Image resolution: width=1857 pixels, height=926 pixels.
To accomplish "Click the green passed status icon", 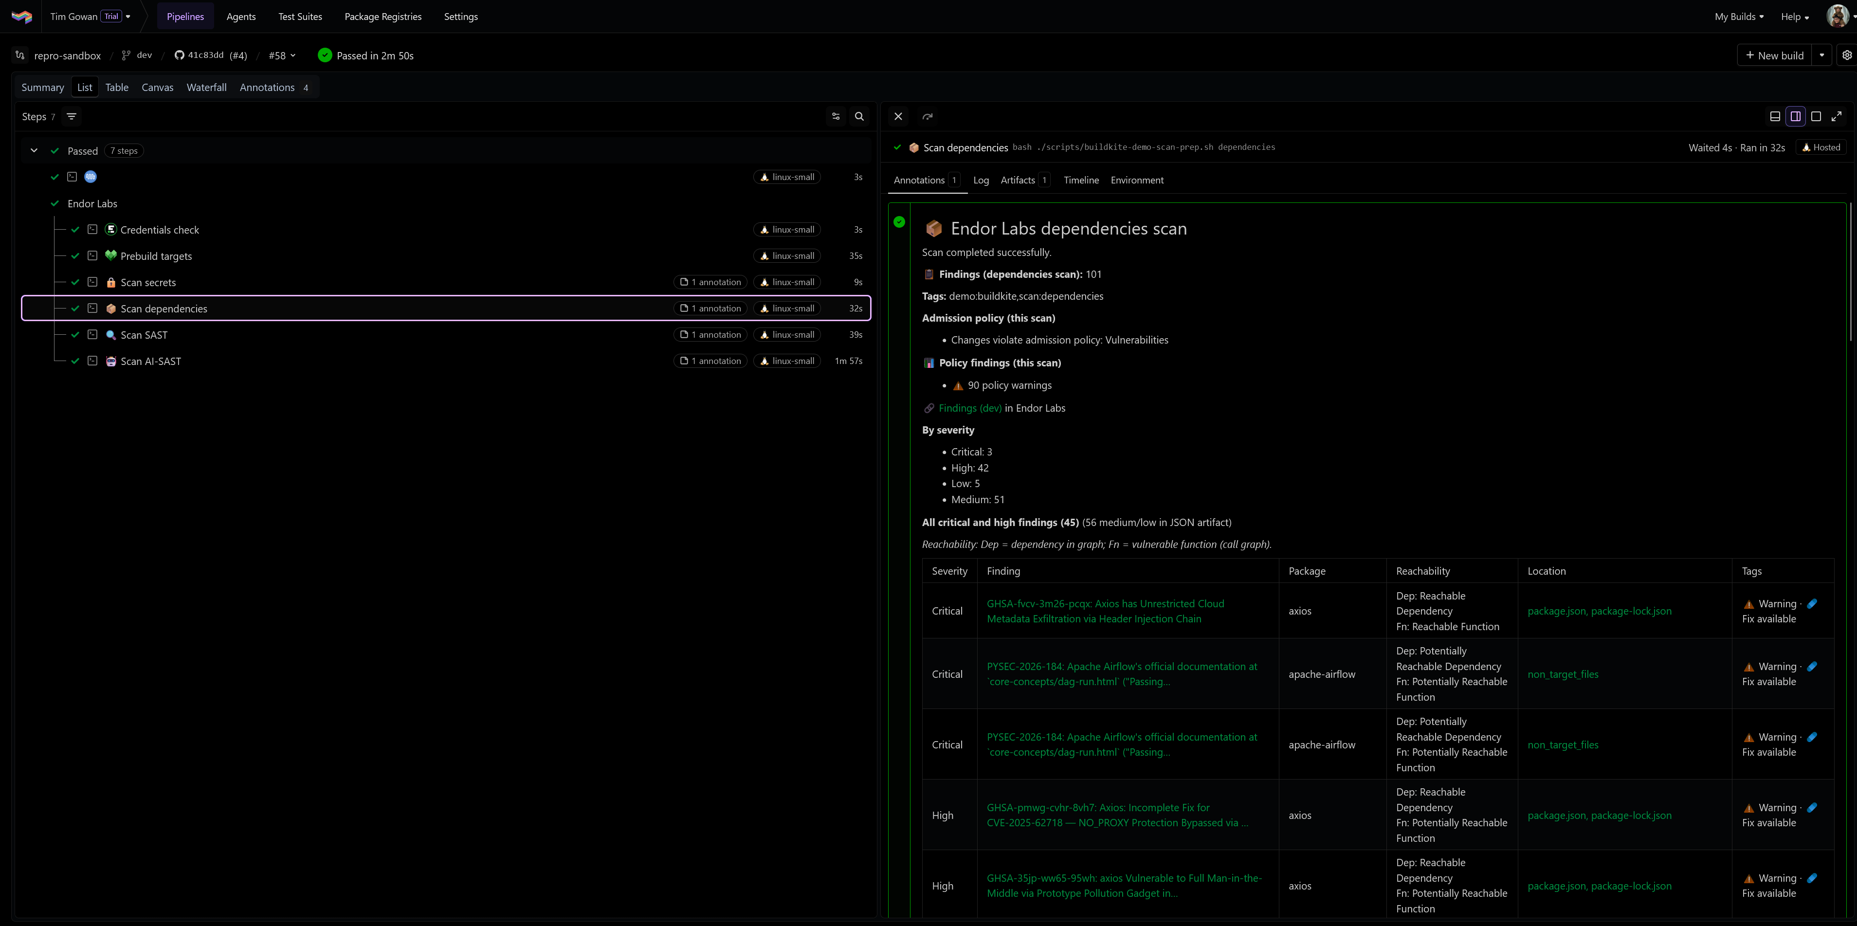I will tap(325, 55).
